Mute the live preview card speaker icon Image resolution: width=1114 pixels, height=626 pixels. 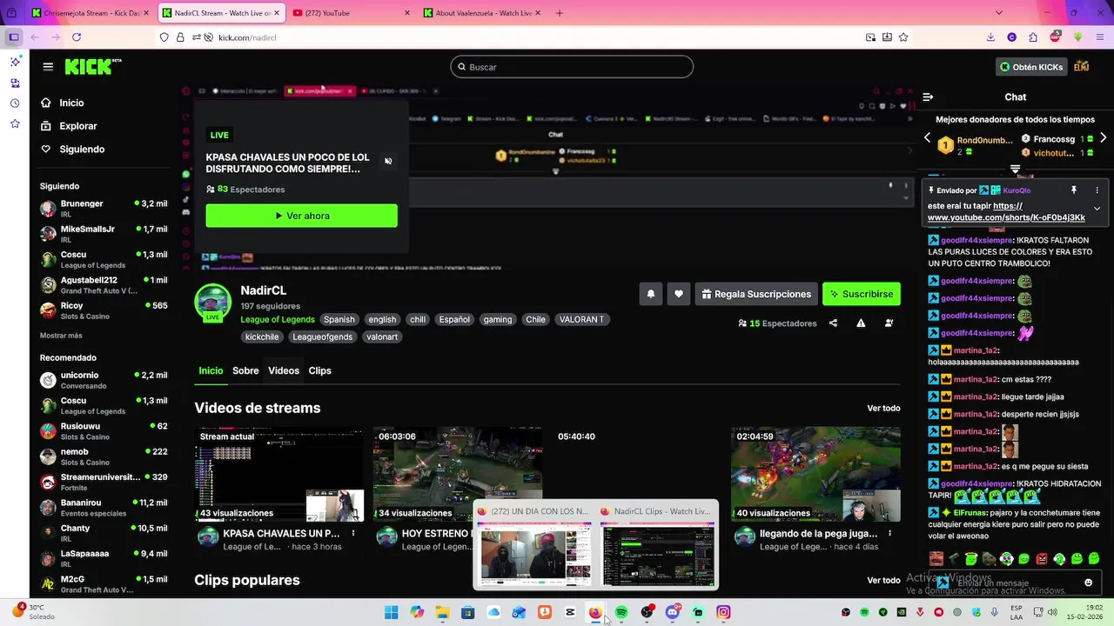pyautogui.click(x=388, y=161)
